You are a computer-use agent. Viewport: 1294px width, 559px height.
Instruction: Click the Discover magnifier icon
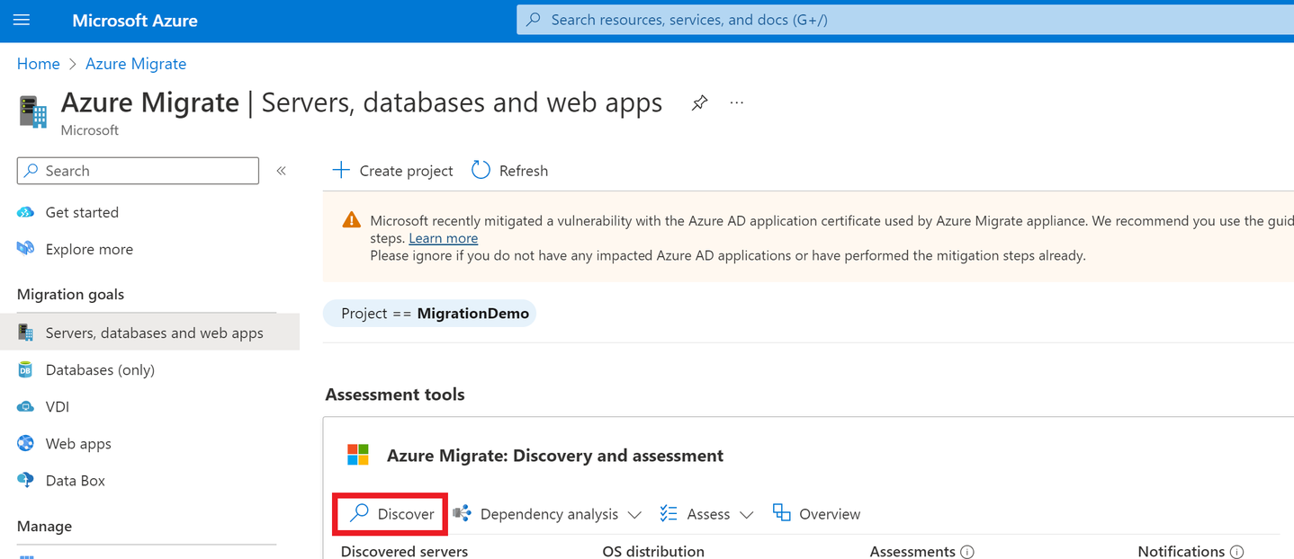pyautogui.click(x=359, y=513)
